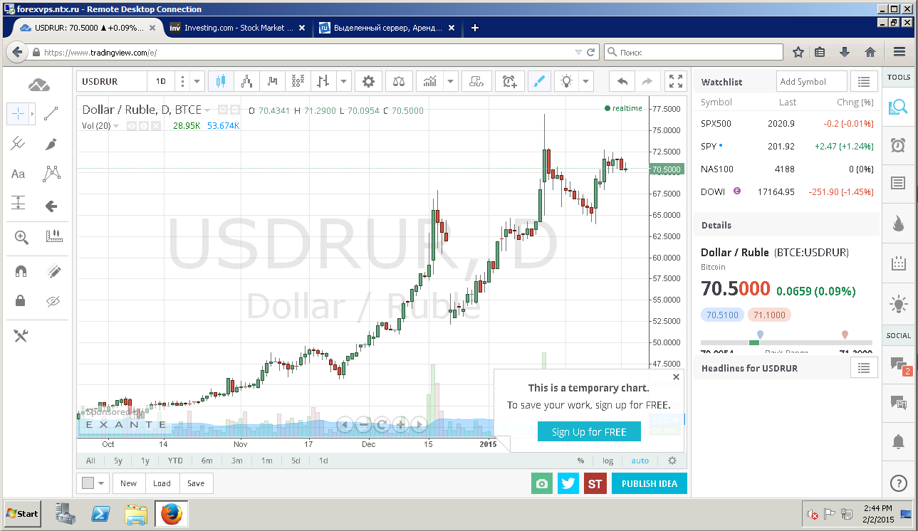
Task: Select the trend line drawing tool
Action: 51,113
